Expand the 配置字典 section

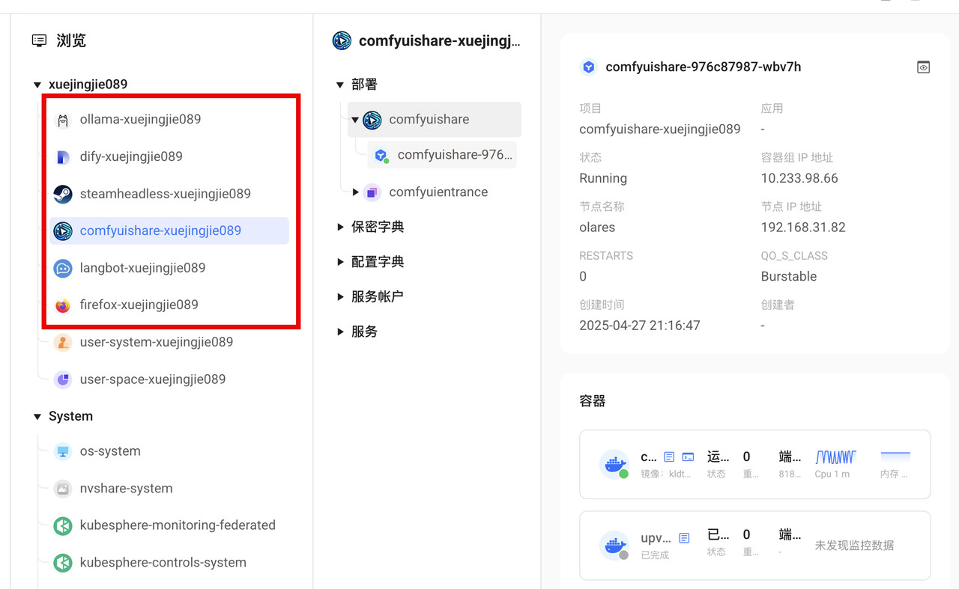[x=340, y=262]
